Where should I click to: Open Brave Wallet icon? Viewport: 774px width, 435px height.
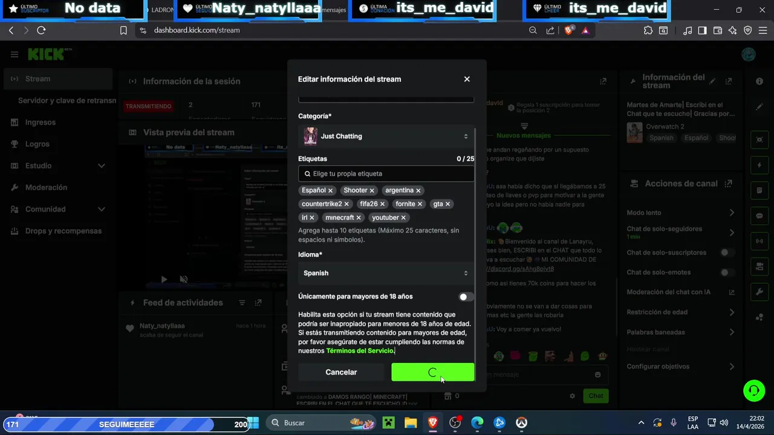[x=718, y=30]
